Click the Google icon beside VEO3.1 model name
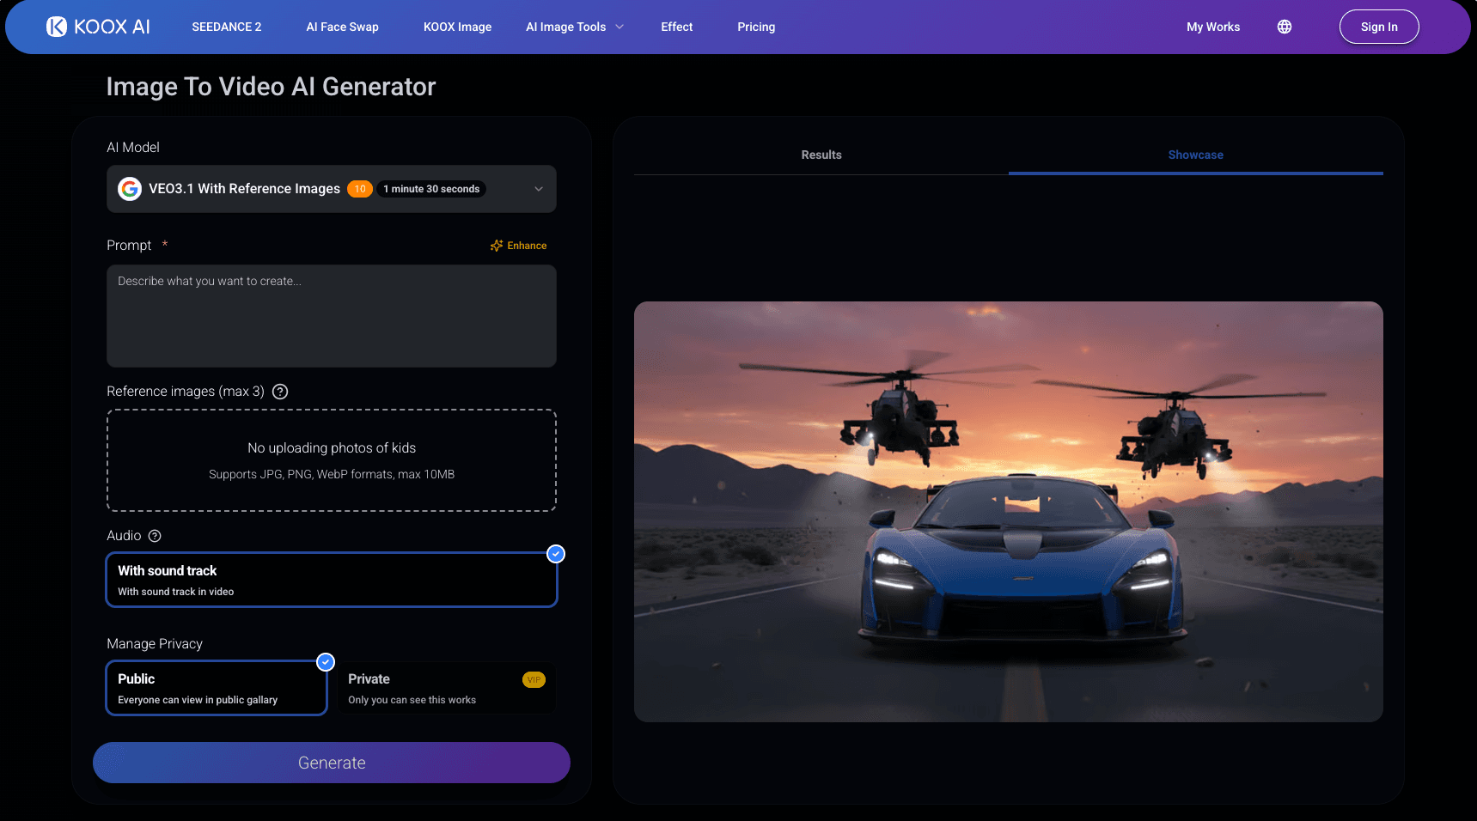1477x821 pixels. [130, 189]
